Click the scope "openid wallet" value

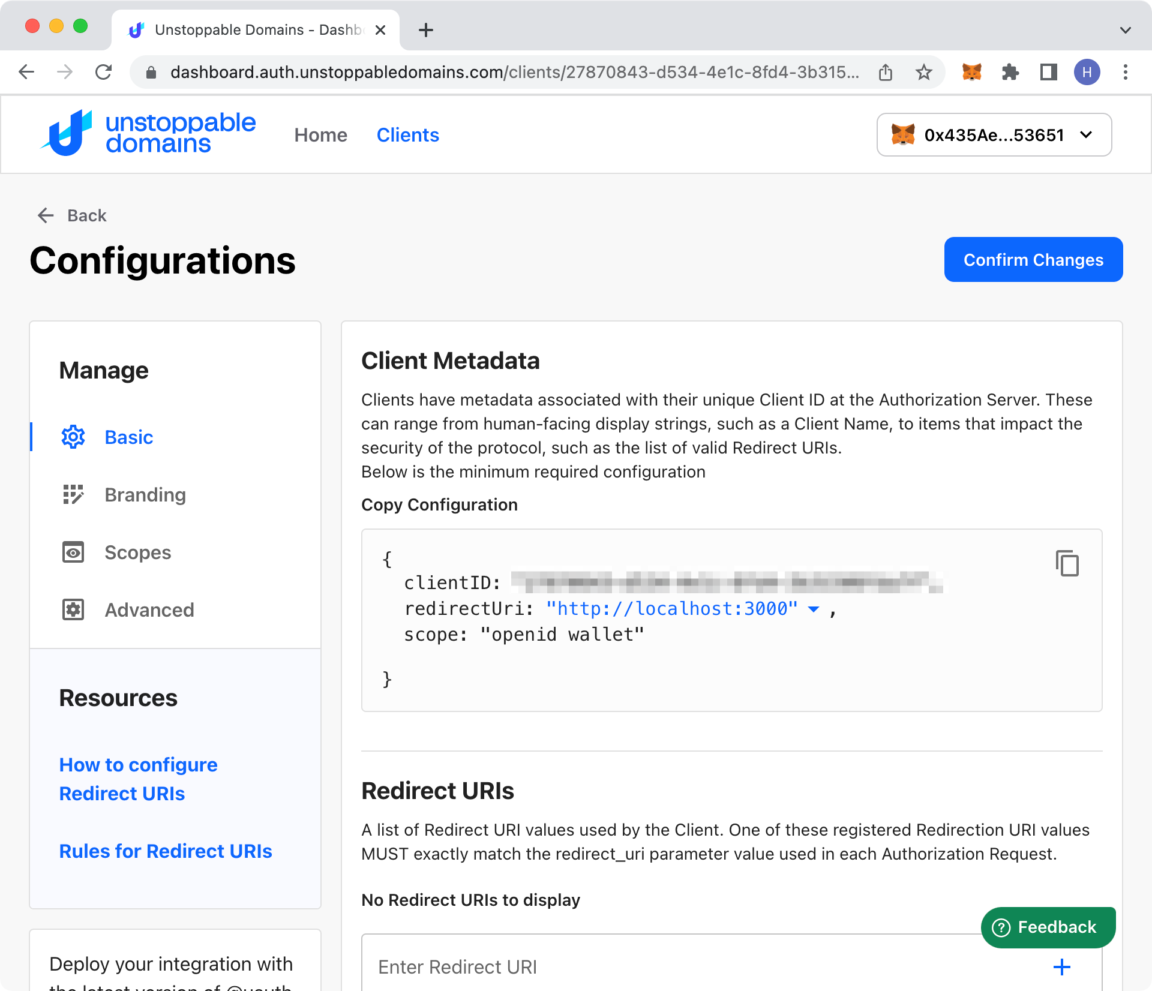pos(562,634)
